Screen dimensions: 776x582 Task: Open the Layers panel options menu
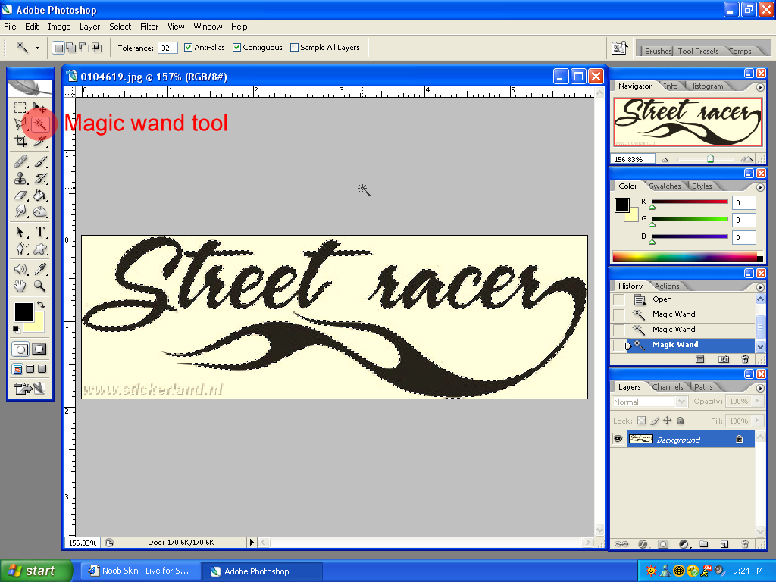(x=760, y=388)
